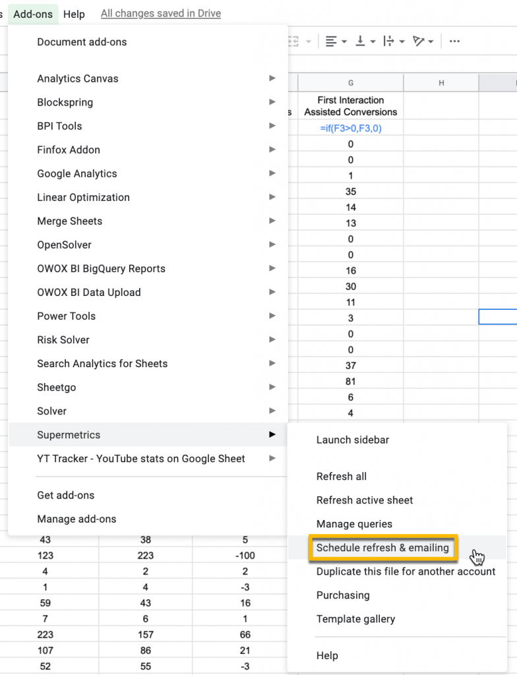517x675 pixels.
Task: Click the More toolbar options ellipsis
Action: pos(454,41)
